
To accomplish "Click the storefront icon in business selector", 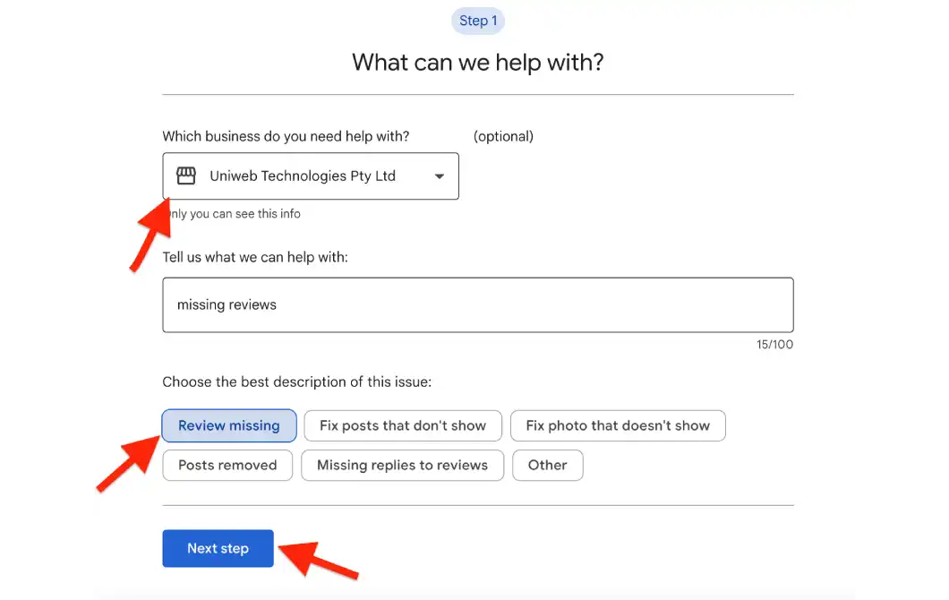I will (186, 176).
